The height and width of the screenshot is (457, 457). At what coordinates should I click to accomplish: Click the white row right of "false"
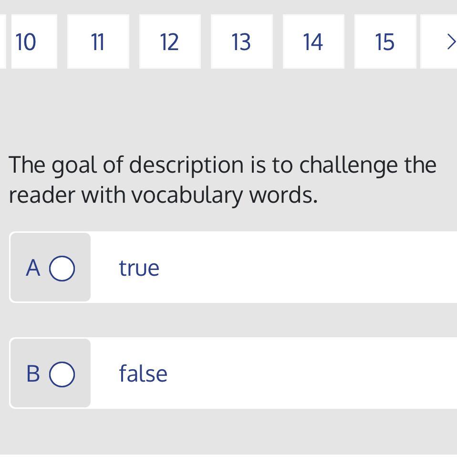pos(310,374)
